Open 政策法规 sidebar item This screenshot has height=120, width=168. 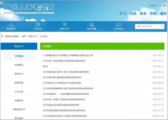pyautogui.click(x=19, y=83)
